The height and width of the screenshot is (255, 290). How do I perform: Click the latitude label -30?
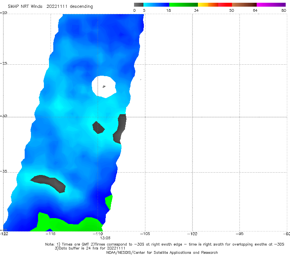pyautogui.click(x=4, y=116)
